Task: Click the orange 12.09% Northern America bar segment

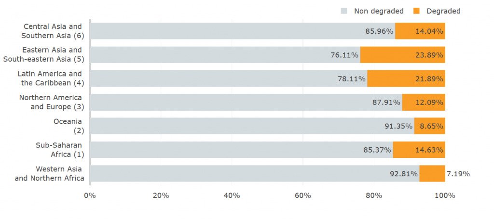Action: pyautogui.click(x=423, y=102)
